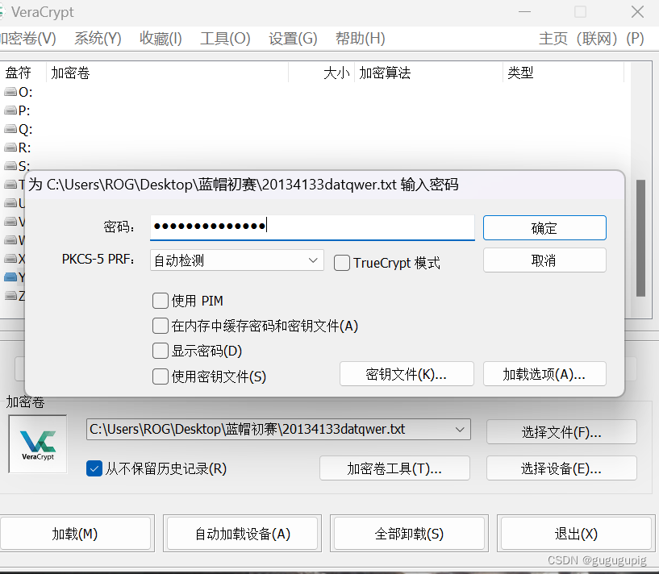This screenshot has height=574, width=659.
Task: Open the Favorites (I) menu
Action: coord(161,39)
